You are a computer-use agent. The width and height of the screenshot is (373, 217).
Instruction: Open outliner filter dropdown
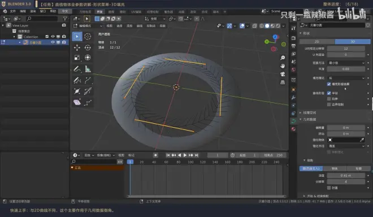[x=65, y=19]
